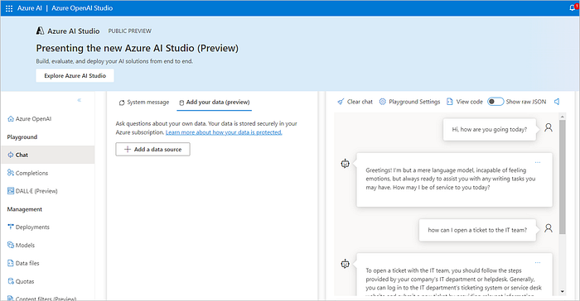Open the notifications bell icon
This screenshot has height=301, width=580.
[573, 7]
